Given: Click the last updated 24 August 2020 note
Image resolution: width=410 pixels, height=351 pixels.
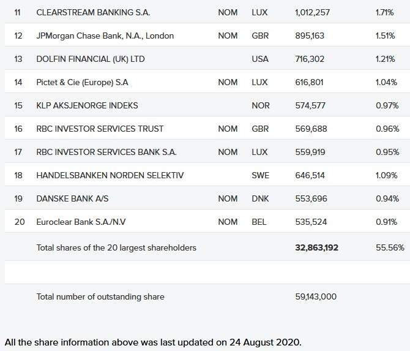Looking at the screenshot, I should coord(153,342).
